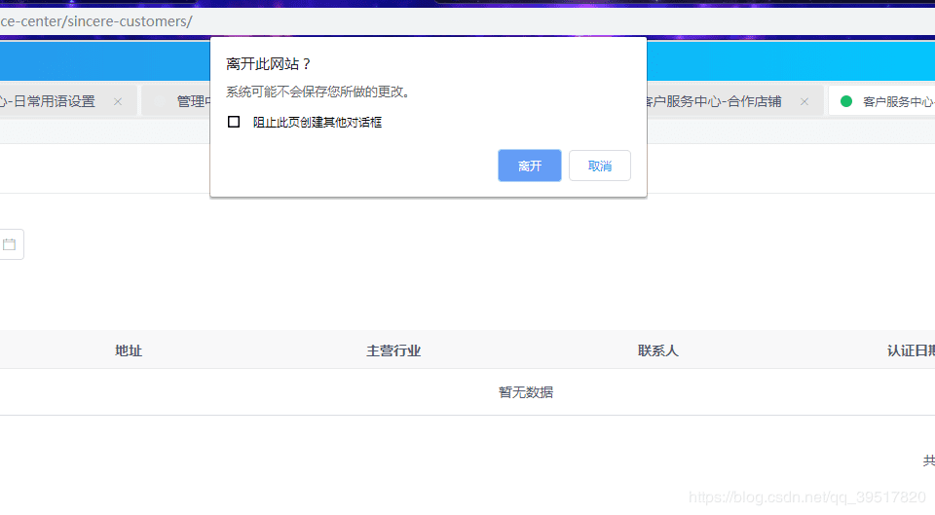Click the 主营行业 column header
The height and width of the screenshot is (515, 935).
393,350
